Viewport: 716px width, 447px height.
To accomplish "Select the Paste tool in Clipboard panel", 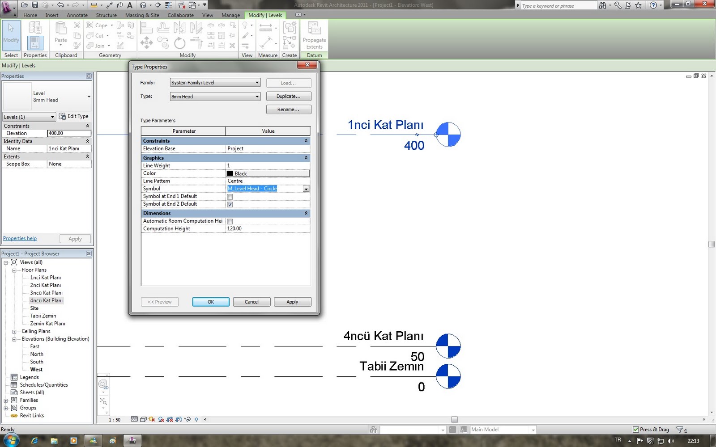I will pyautogui.click(x=60, y=32).
